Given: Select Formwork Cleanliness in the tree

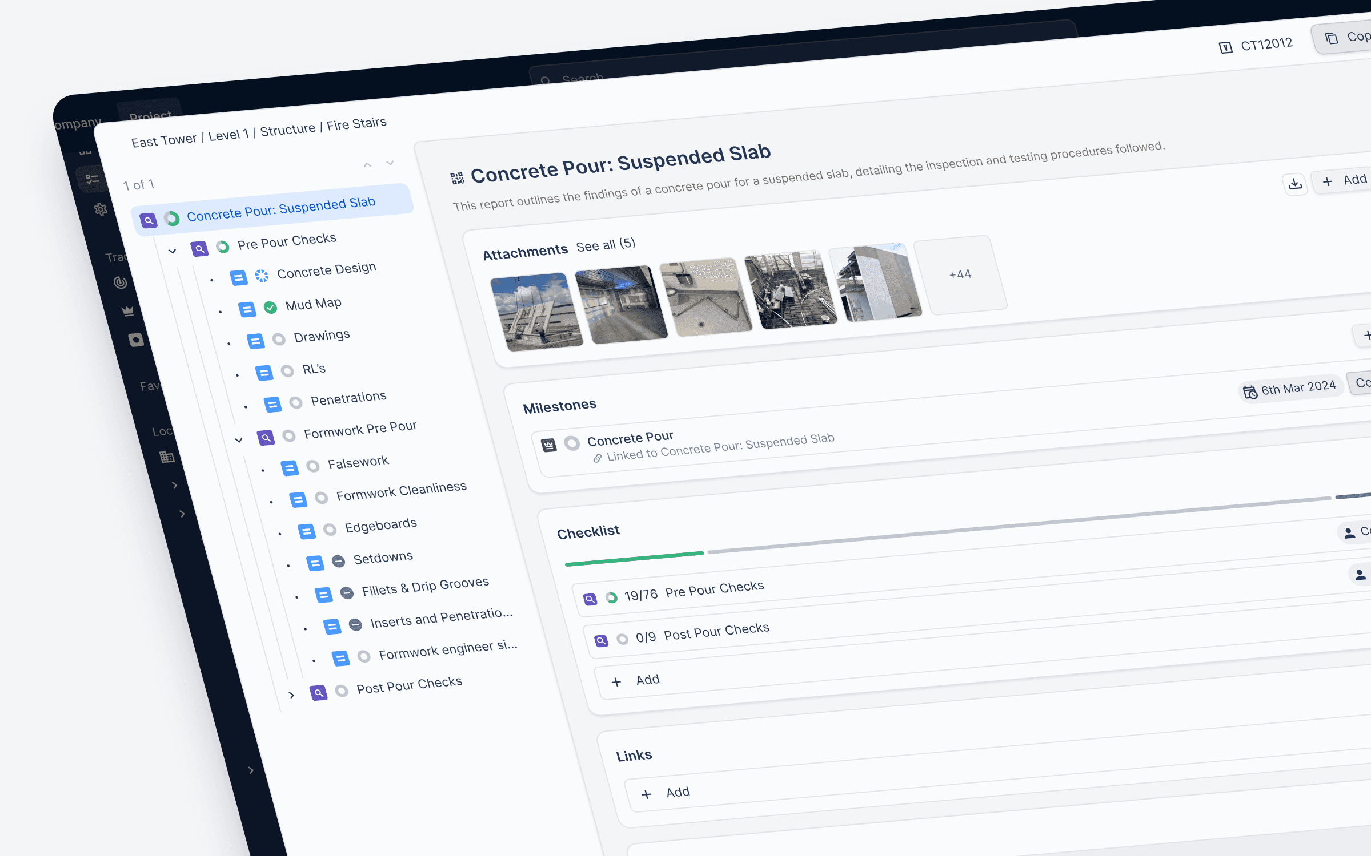Looking at the screenshot, I should pyautogui.click(x=401, y=491).
